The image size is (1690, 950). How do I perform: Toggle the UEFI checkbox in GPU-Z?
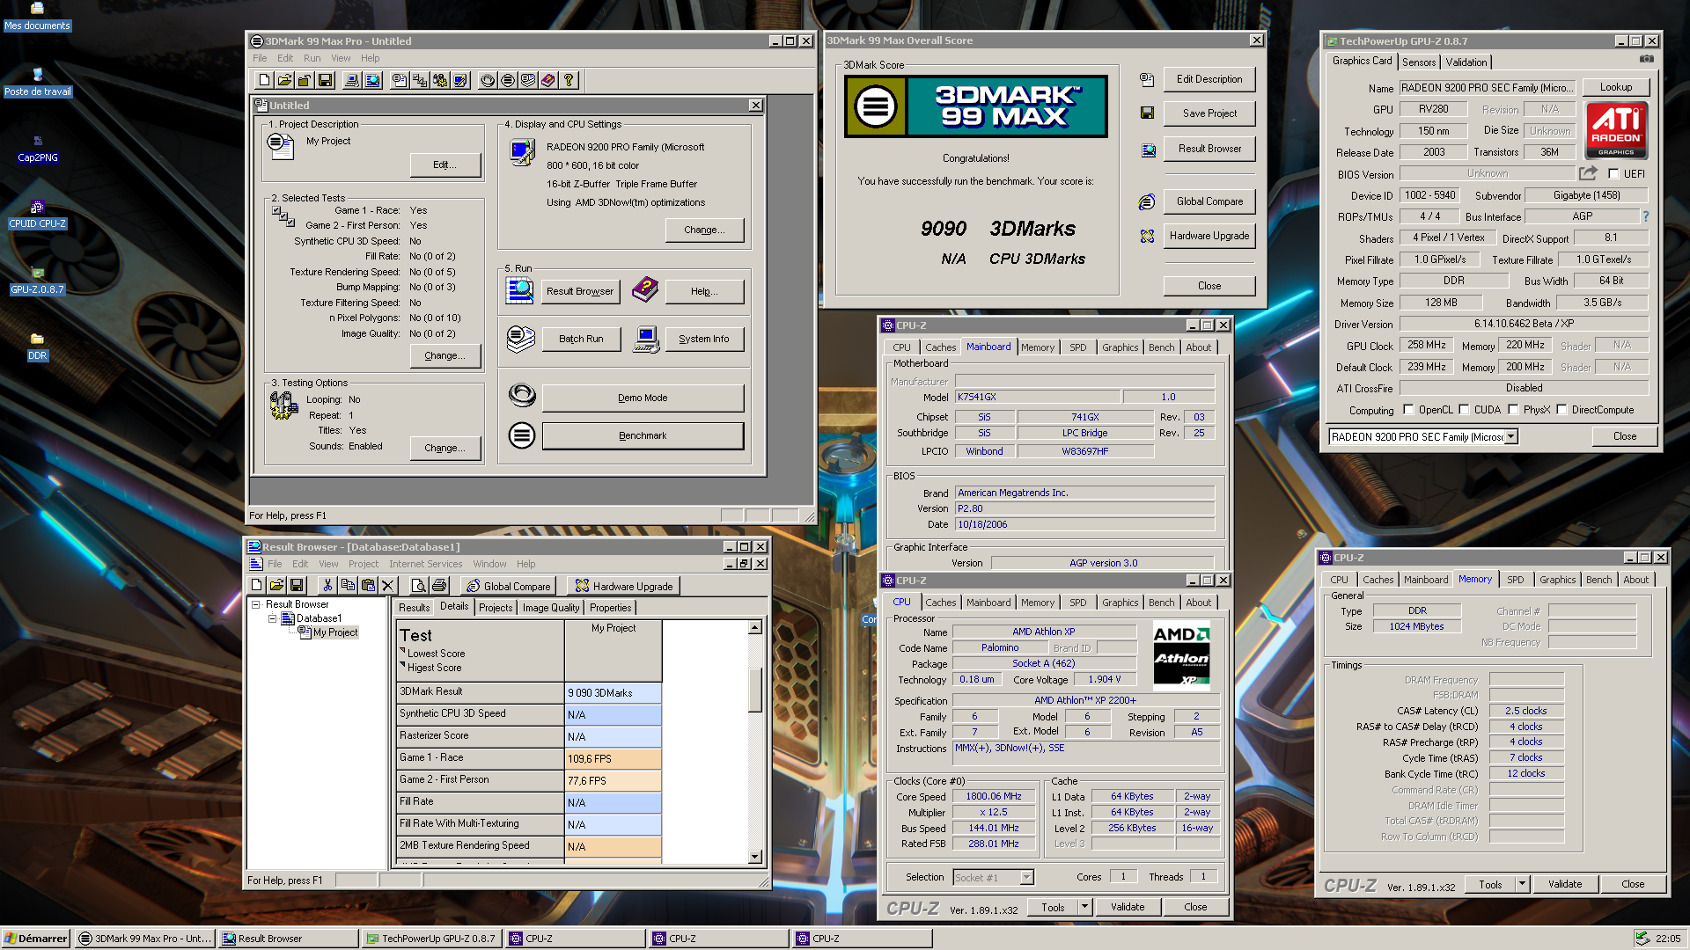[1613, 174]
